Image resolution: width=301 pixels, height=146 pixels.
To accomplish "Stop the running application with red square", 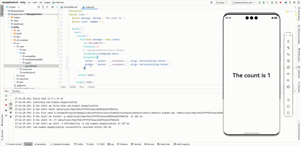I will point(6,105).
